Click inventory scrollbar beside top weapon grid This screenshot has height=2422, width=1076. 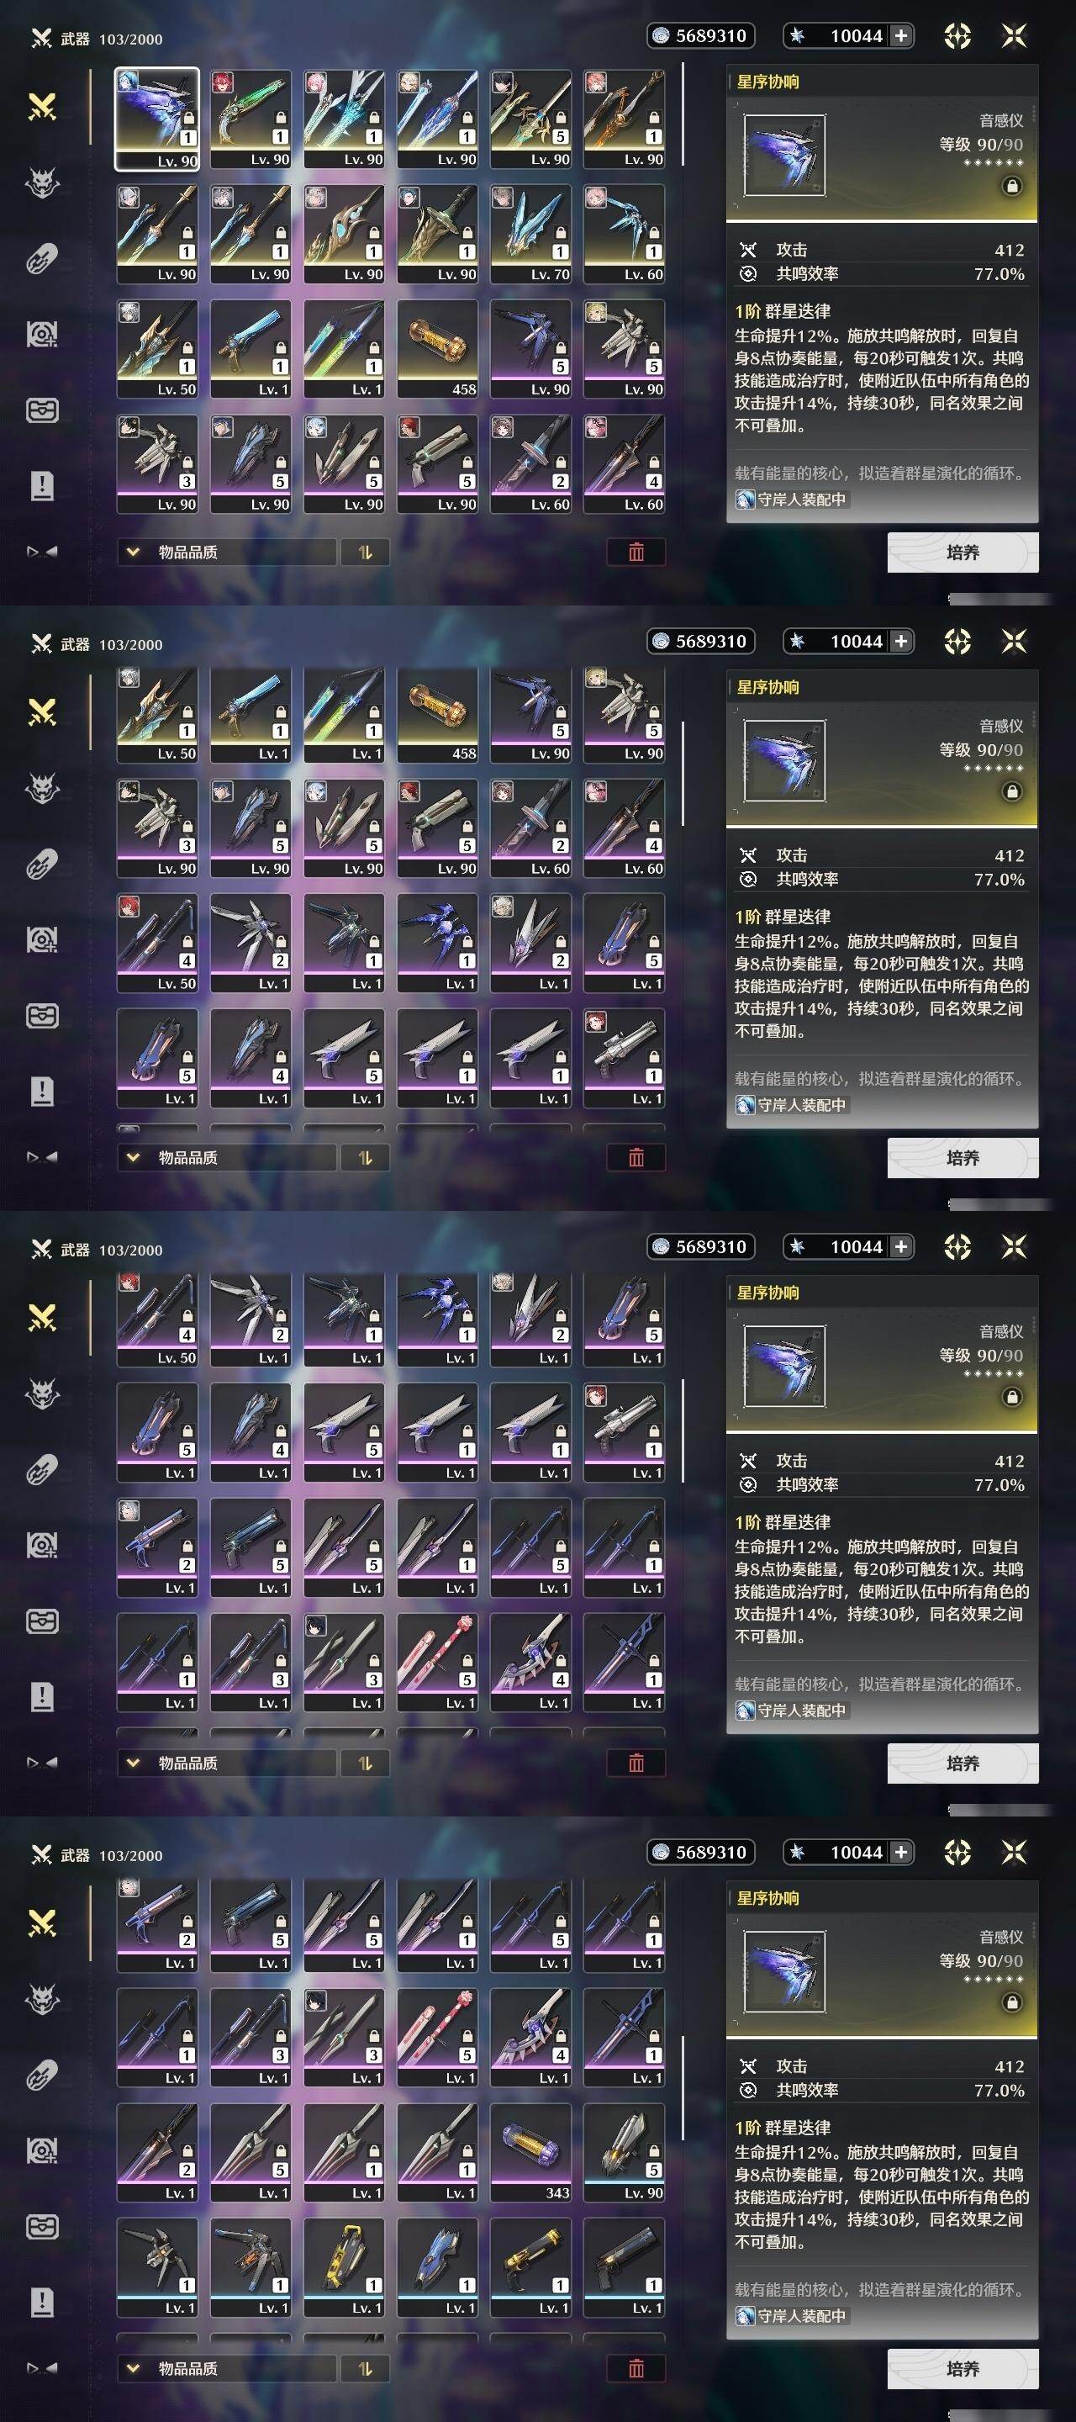683,114
